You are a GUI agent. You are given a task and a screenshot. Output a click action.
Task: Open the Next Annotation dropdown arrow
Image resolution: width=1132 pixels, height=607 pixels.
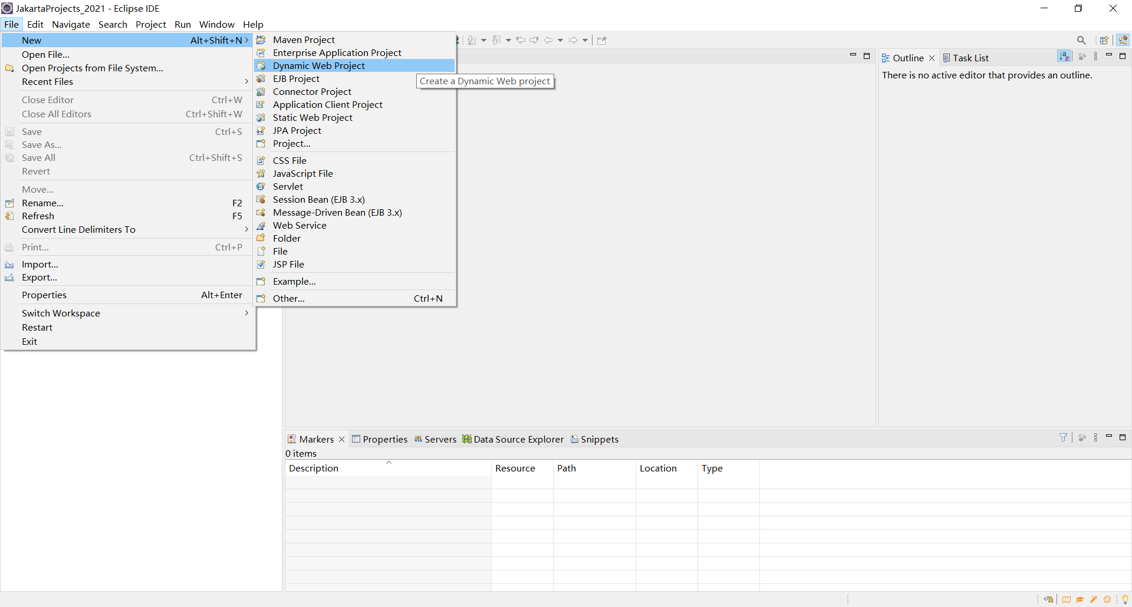[483, 40]
